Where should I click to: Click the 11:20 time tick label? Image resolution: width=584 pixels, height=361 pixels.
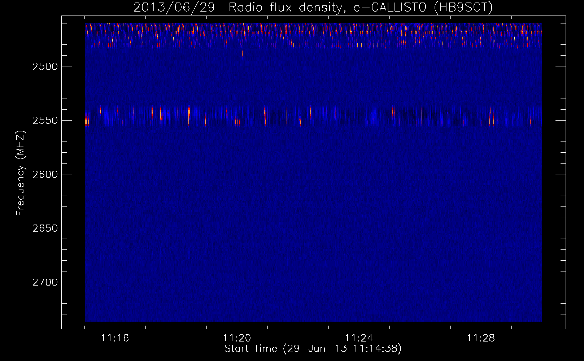tap(237, 338)
